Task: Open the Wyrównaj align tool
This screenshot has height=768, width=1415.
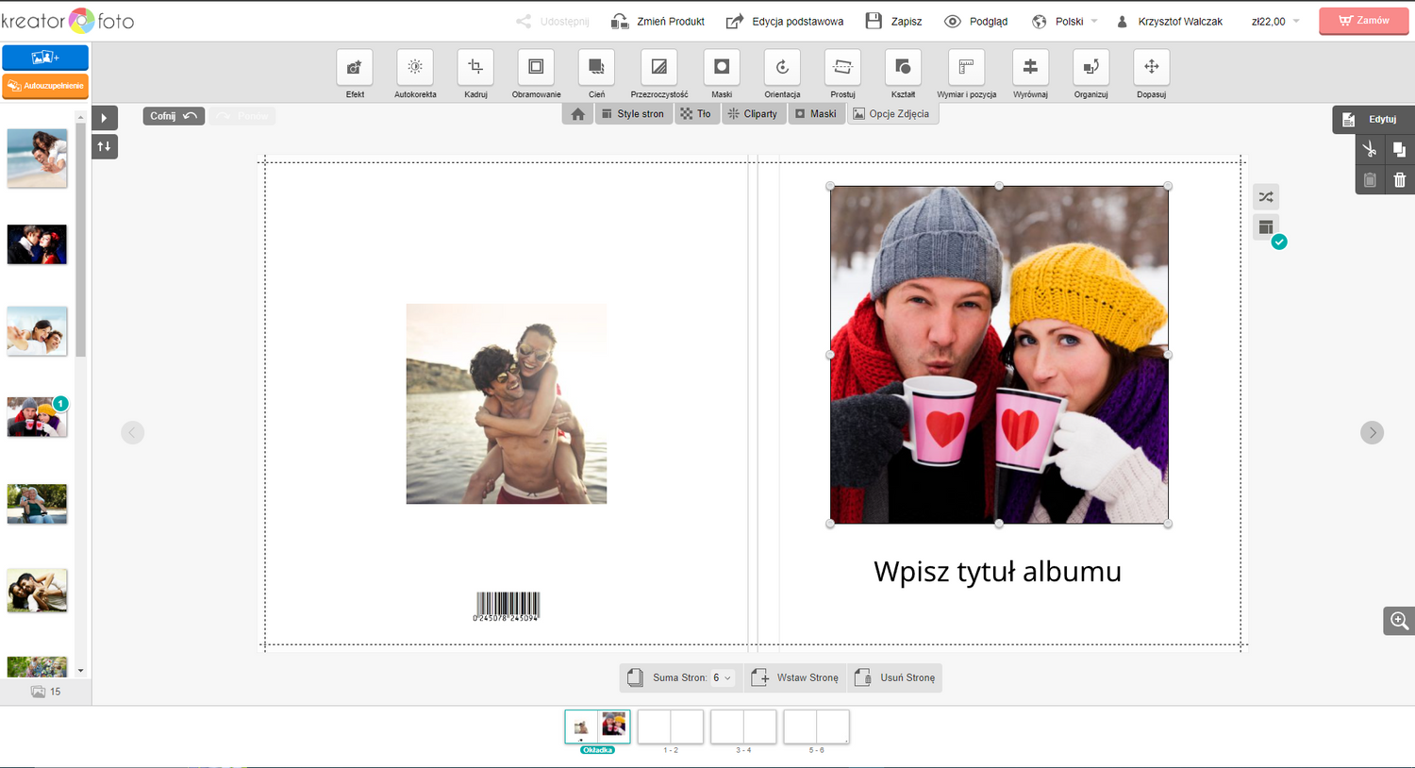Action: point(1030,67)
